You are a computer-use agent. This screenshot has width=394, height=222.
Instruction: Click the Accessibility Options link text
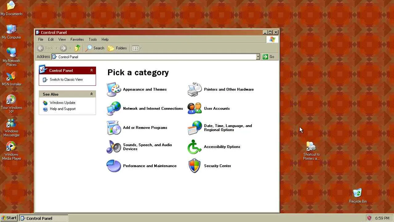click(222, 147)
